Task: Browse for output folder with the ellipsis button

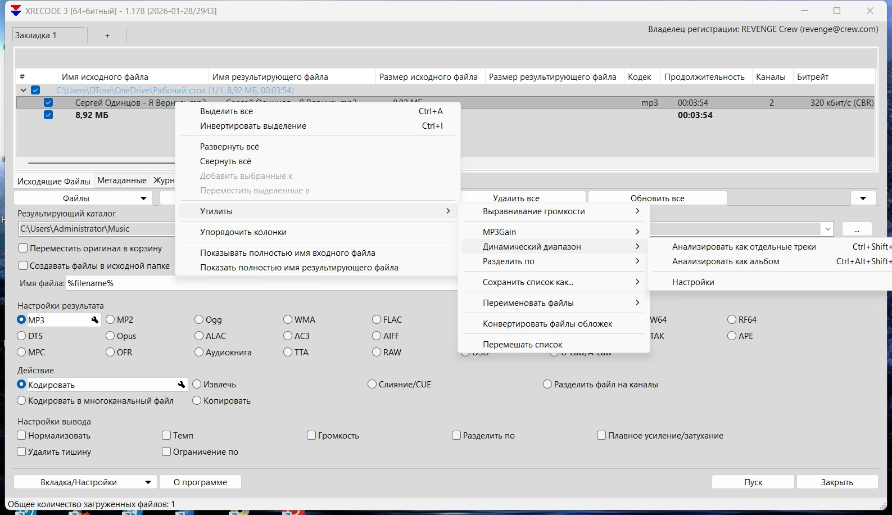Action: [857, 229]
